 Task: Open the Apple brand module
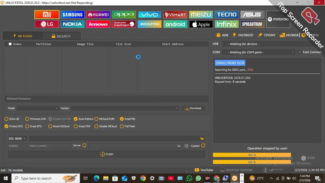click(201, 24)
